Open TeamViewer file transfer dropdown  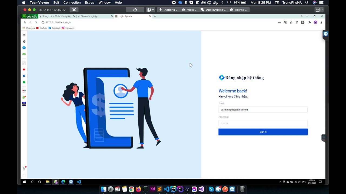[151, 10]
